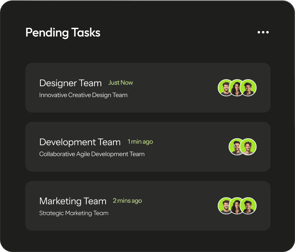Click the '1 min ago' timestamp
The image size is (295, 252).
coord(140,142)
